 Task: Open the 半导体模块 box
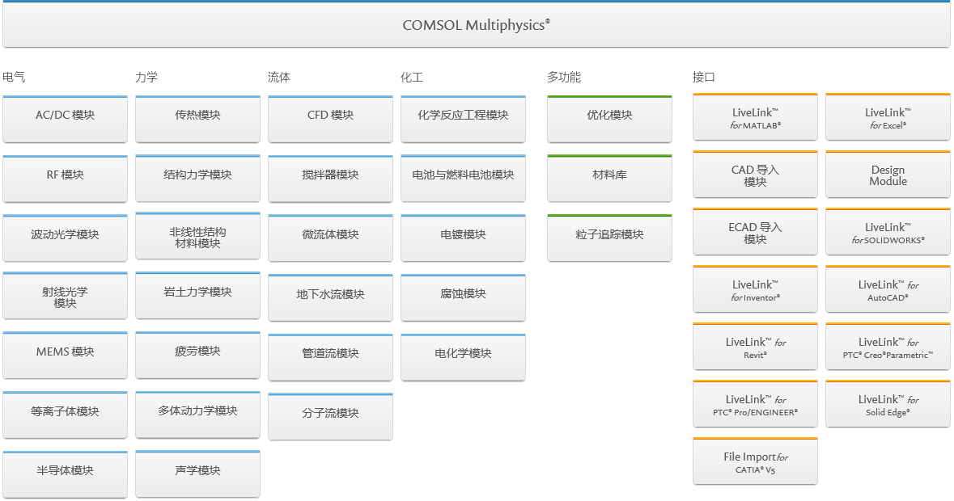[x=65, y=471]
